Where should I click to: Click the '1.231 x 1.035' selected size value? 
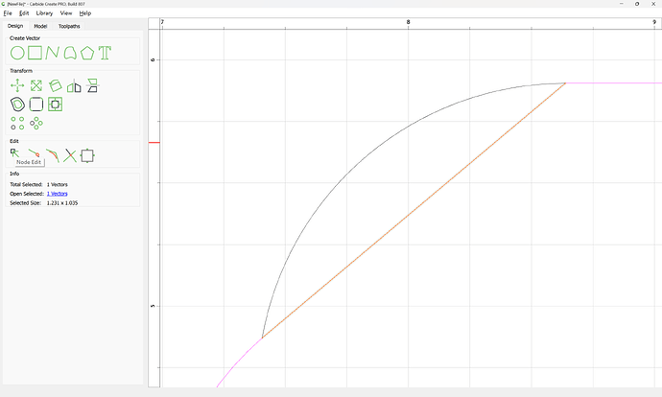62,203
